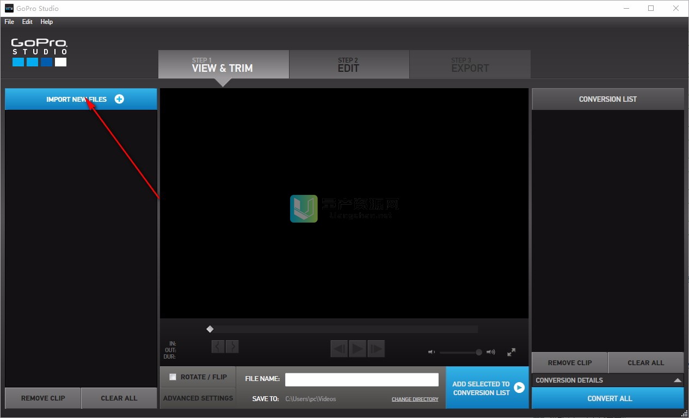Click the GoPro Studio title bar icon
This screenshot has width=689, height=418.
tap(9, 8)
